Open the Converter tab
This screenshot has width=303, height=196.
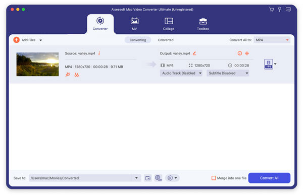click(100, 24)
